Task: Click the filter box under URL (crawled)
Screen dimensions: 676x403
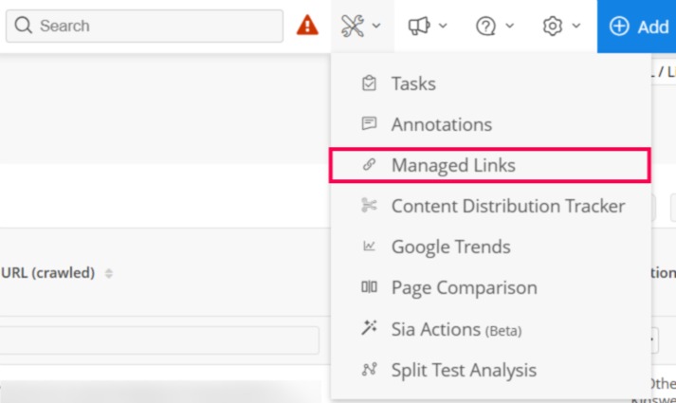Action: pos(159,340)
